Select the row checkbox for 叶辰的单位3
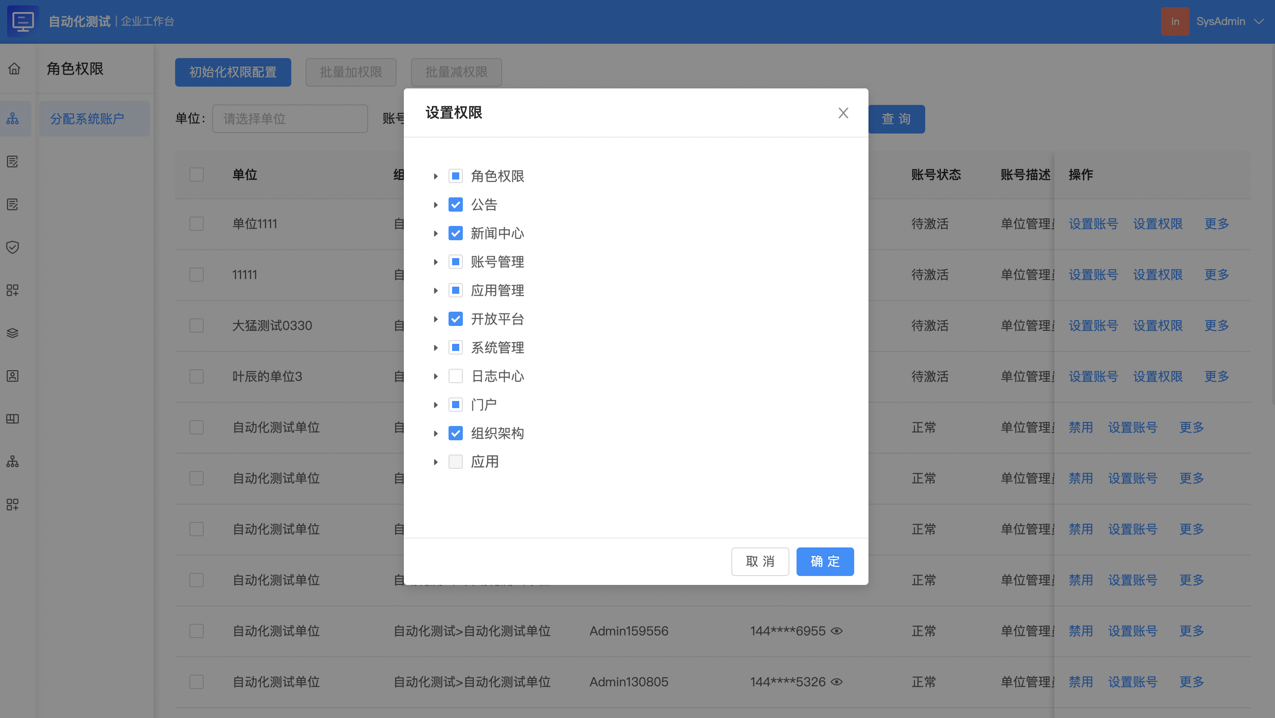The width and height of the screenshot is (1275, 718). point(197,376)
